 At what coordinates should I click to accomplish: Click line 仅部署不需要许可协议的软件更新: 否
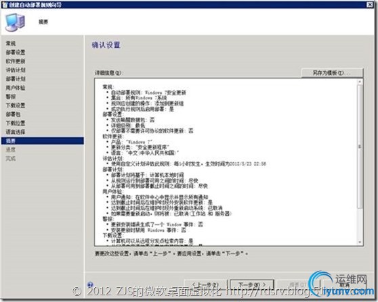coord(152,131)
